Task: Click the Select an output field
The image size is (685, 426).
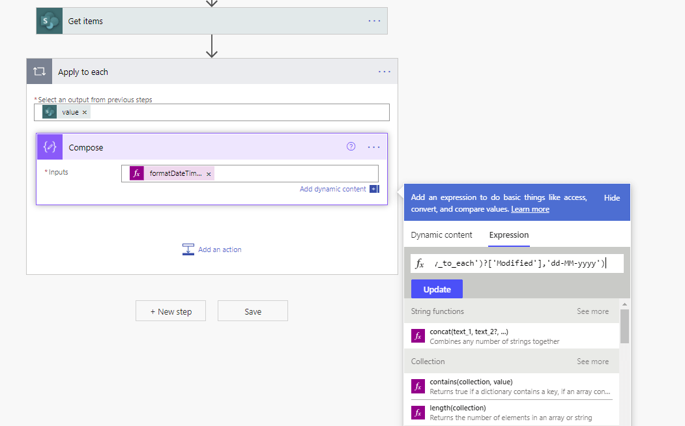Action: click(212, 112)
